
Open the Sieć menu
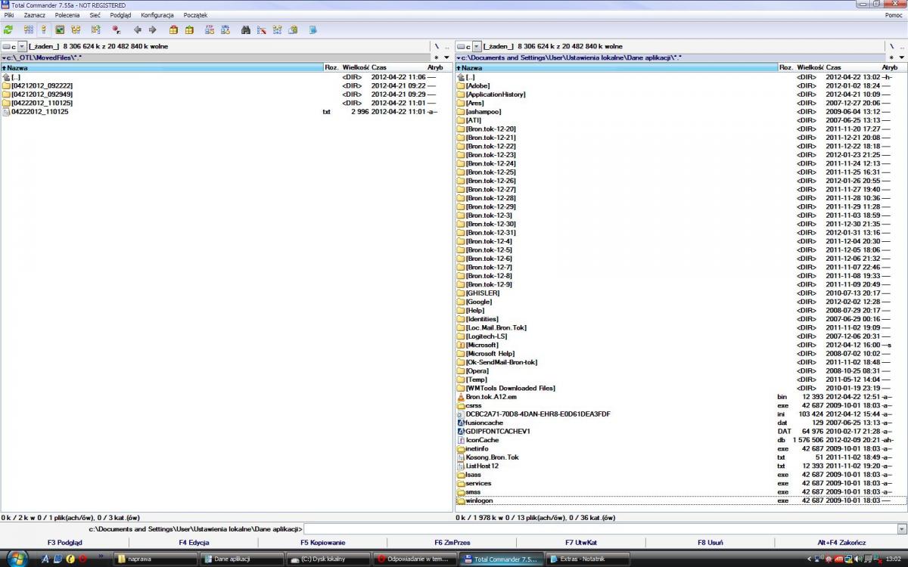pyautogui.click(x=95, y=15)
